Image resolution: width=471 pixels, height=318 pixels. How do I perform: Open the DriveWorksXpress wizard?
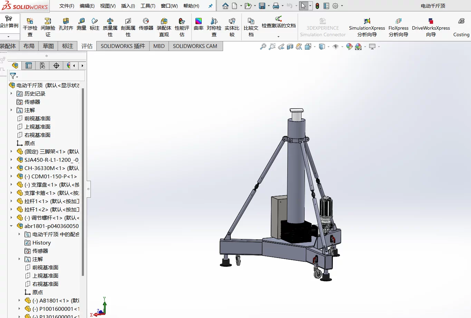pos(431,27)
